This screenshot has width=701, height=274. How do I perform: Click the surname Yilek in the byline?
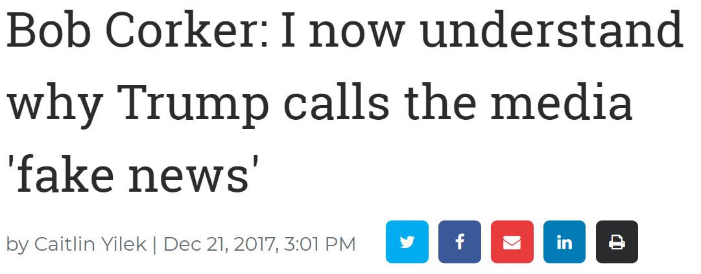pyautogui.click(x=127, y=245)
